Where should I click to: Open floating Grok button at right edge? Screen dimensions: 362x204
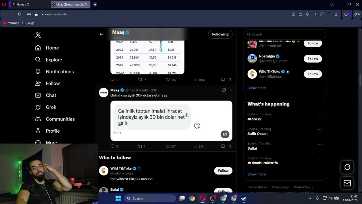(x=347, y=167)
